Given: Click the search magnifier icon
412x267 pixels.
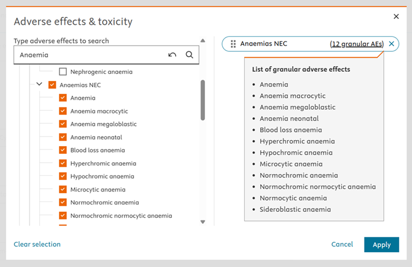Looking at the screenshot, I should pos(189,55).
